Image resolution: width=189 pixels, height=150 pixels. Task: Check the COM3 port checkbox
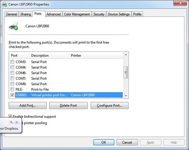[x=12, y=62]
